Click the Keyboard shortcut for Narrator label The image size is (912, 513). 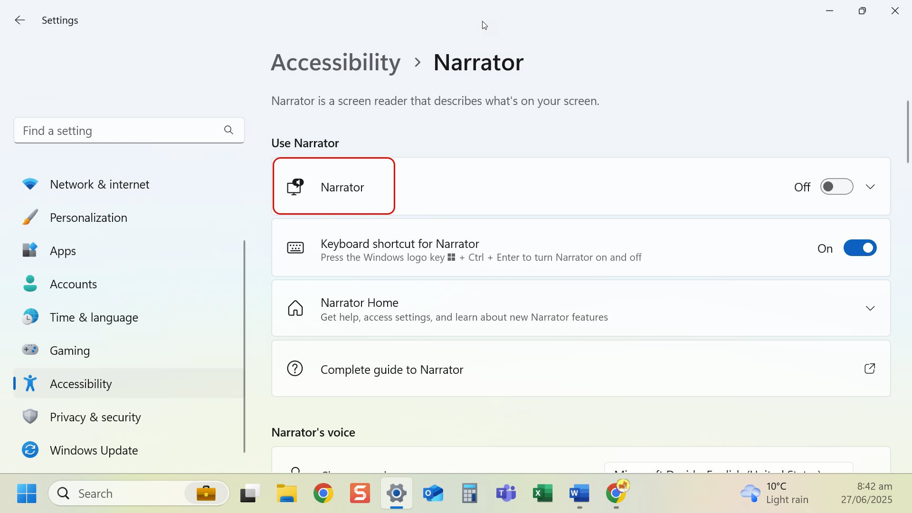tap(400, 244)
